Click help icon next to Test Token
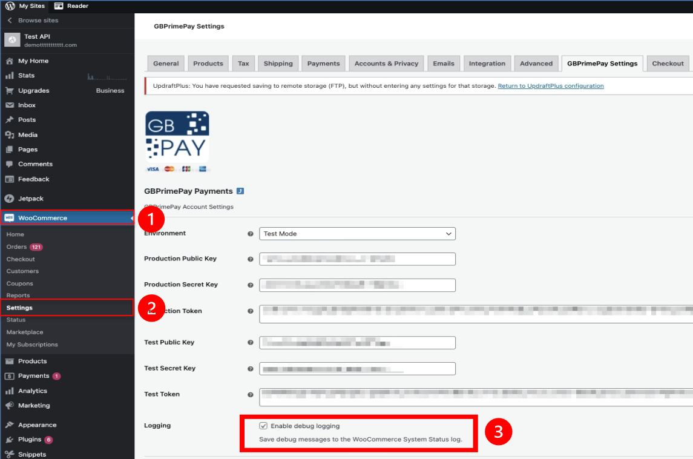Image resolution: width=693 pixels, height=459 pixels. (x=250, y=395)
